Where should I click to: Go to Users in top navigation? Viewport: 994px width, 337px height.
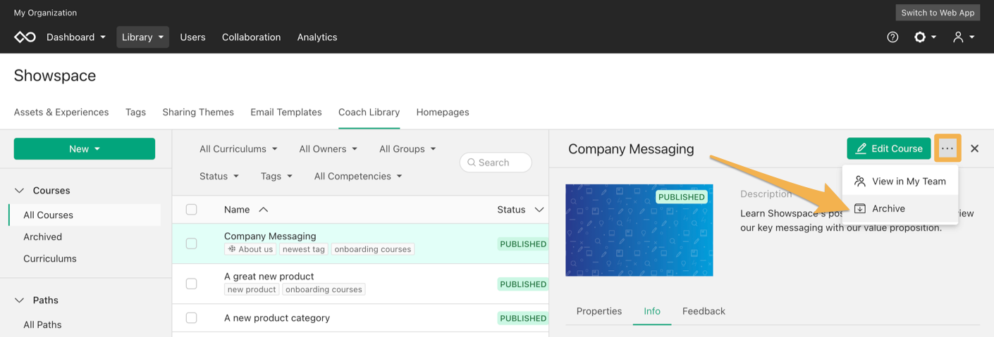pos(192,37)
